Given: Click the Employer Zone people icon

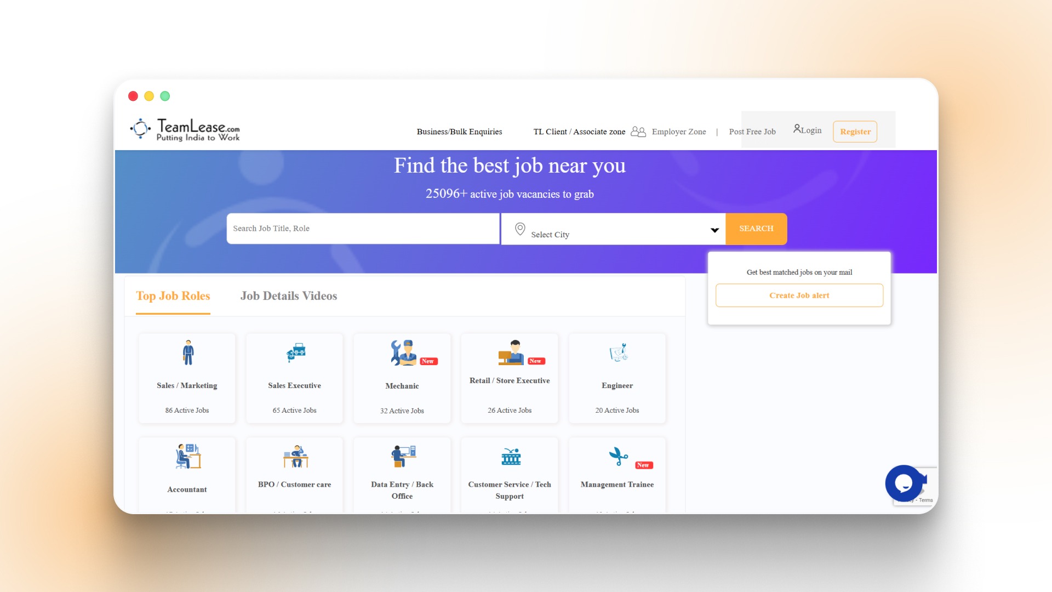Looking at the screenshot, I should [x=638, y=132].
